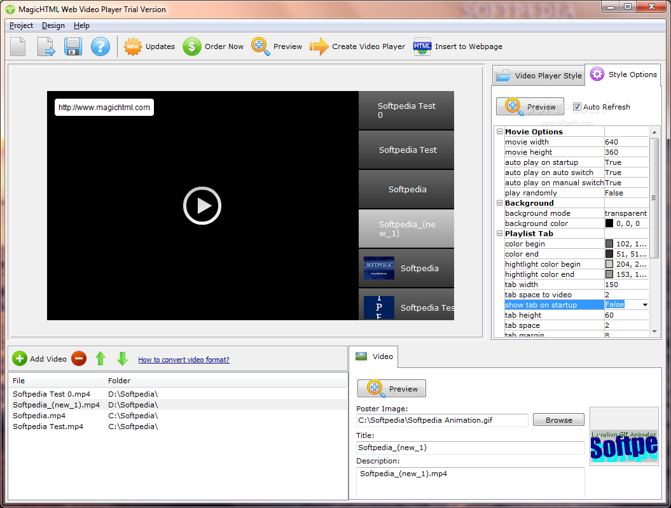Move video up with green up arrow
The image size is (671, 508).
(x=100, y=358)
